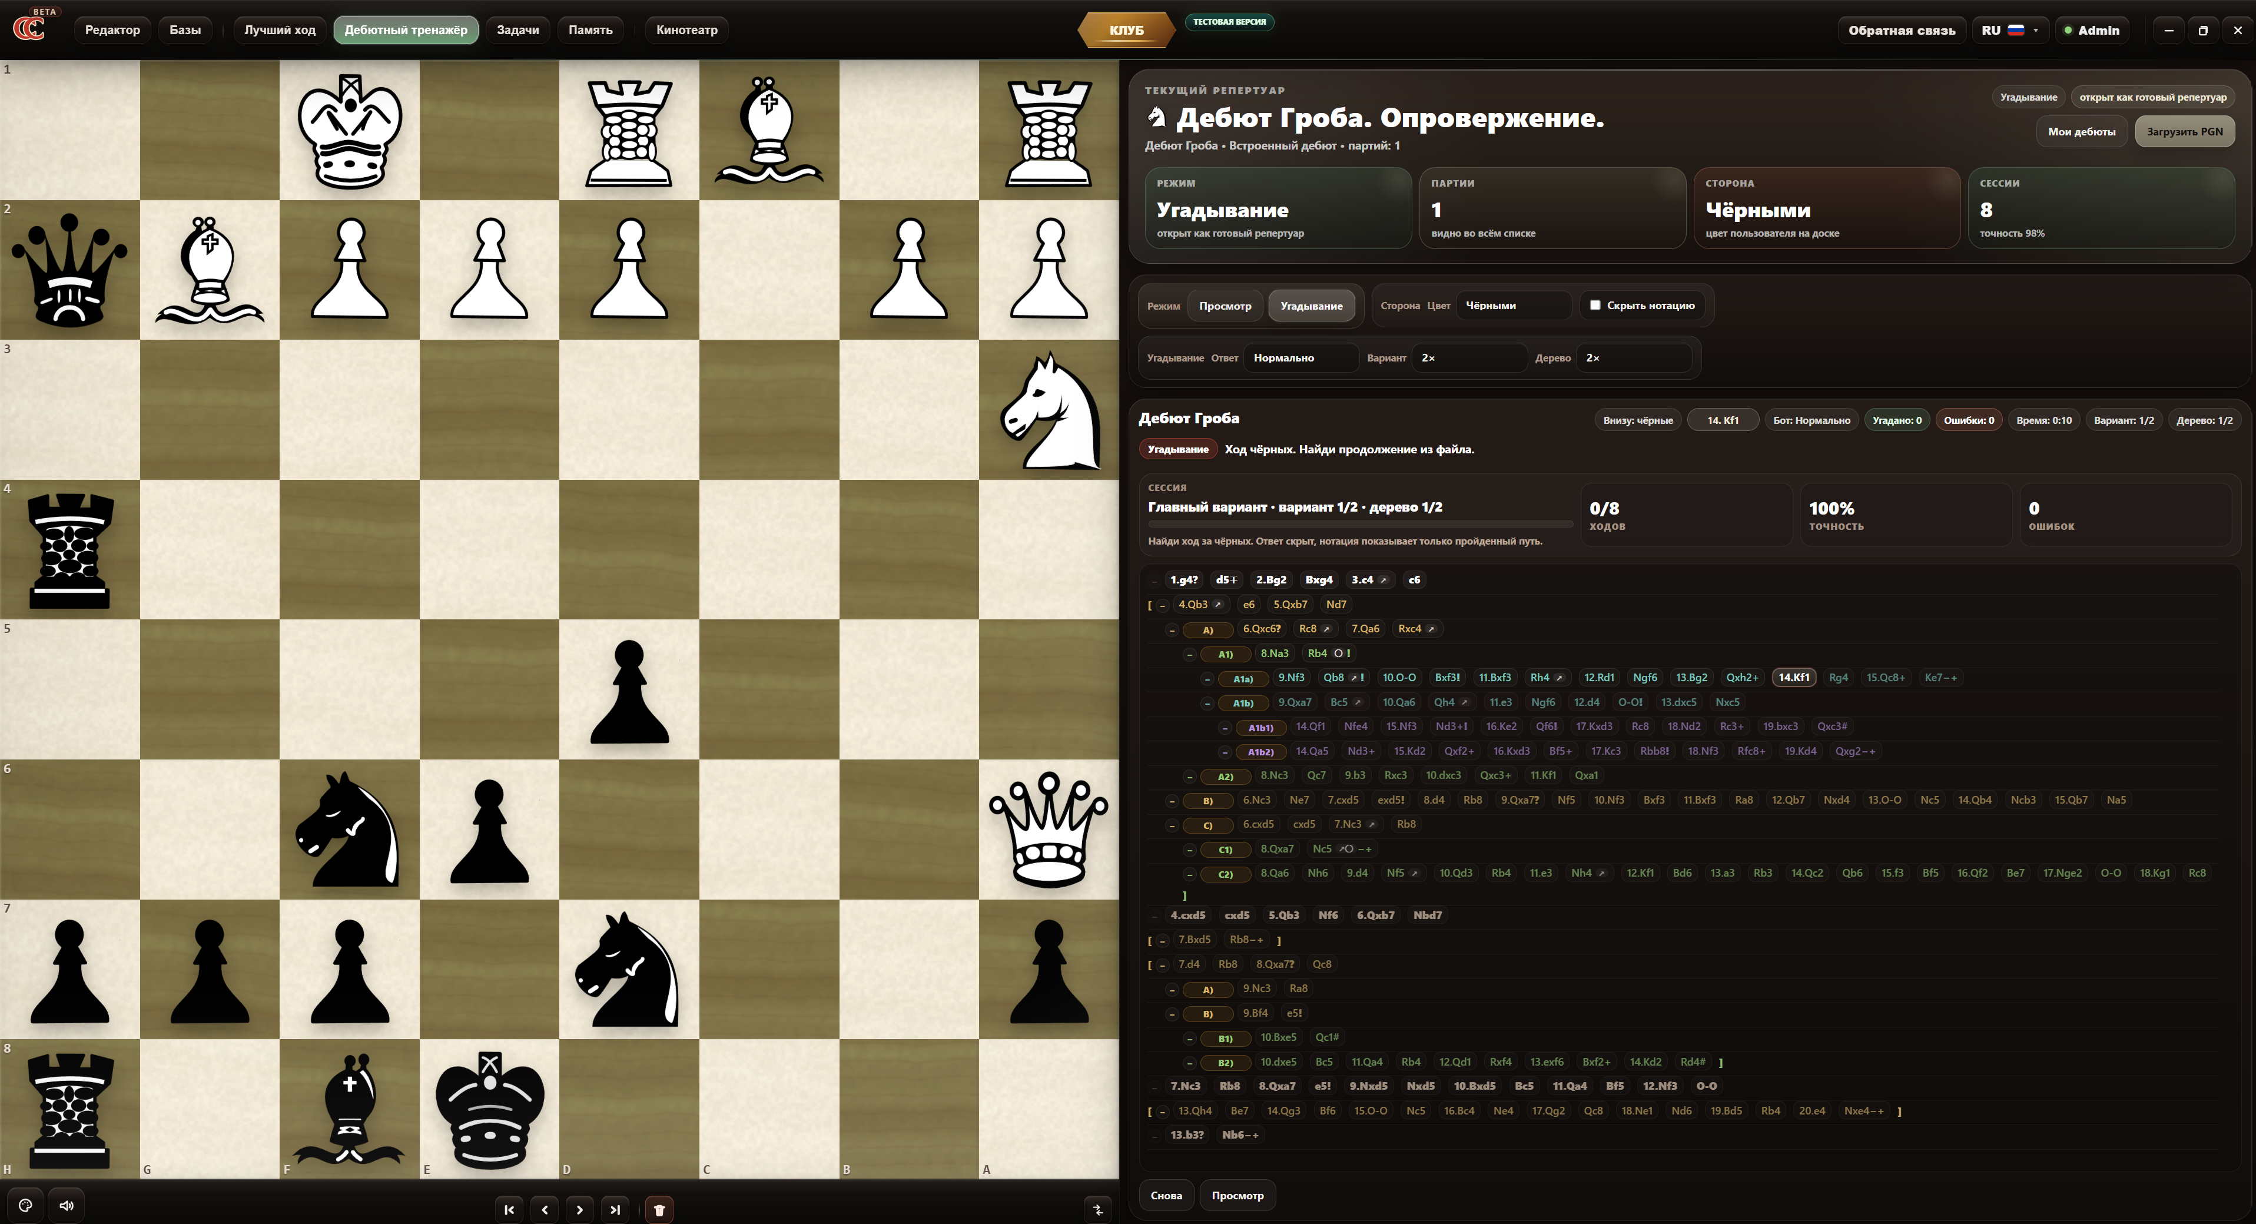2256x1224 pixels.
Task: Select the white queen on a6
Action: point(1049,829)
